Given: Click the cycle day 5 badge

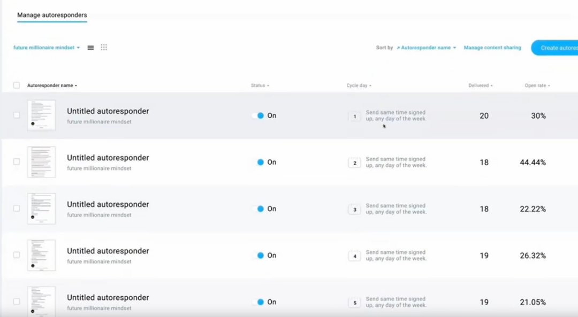Looking at the screenshot, I should point(354,303).
